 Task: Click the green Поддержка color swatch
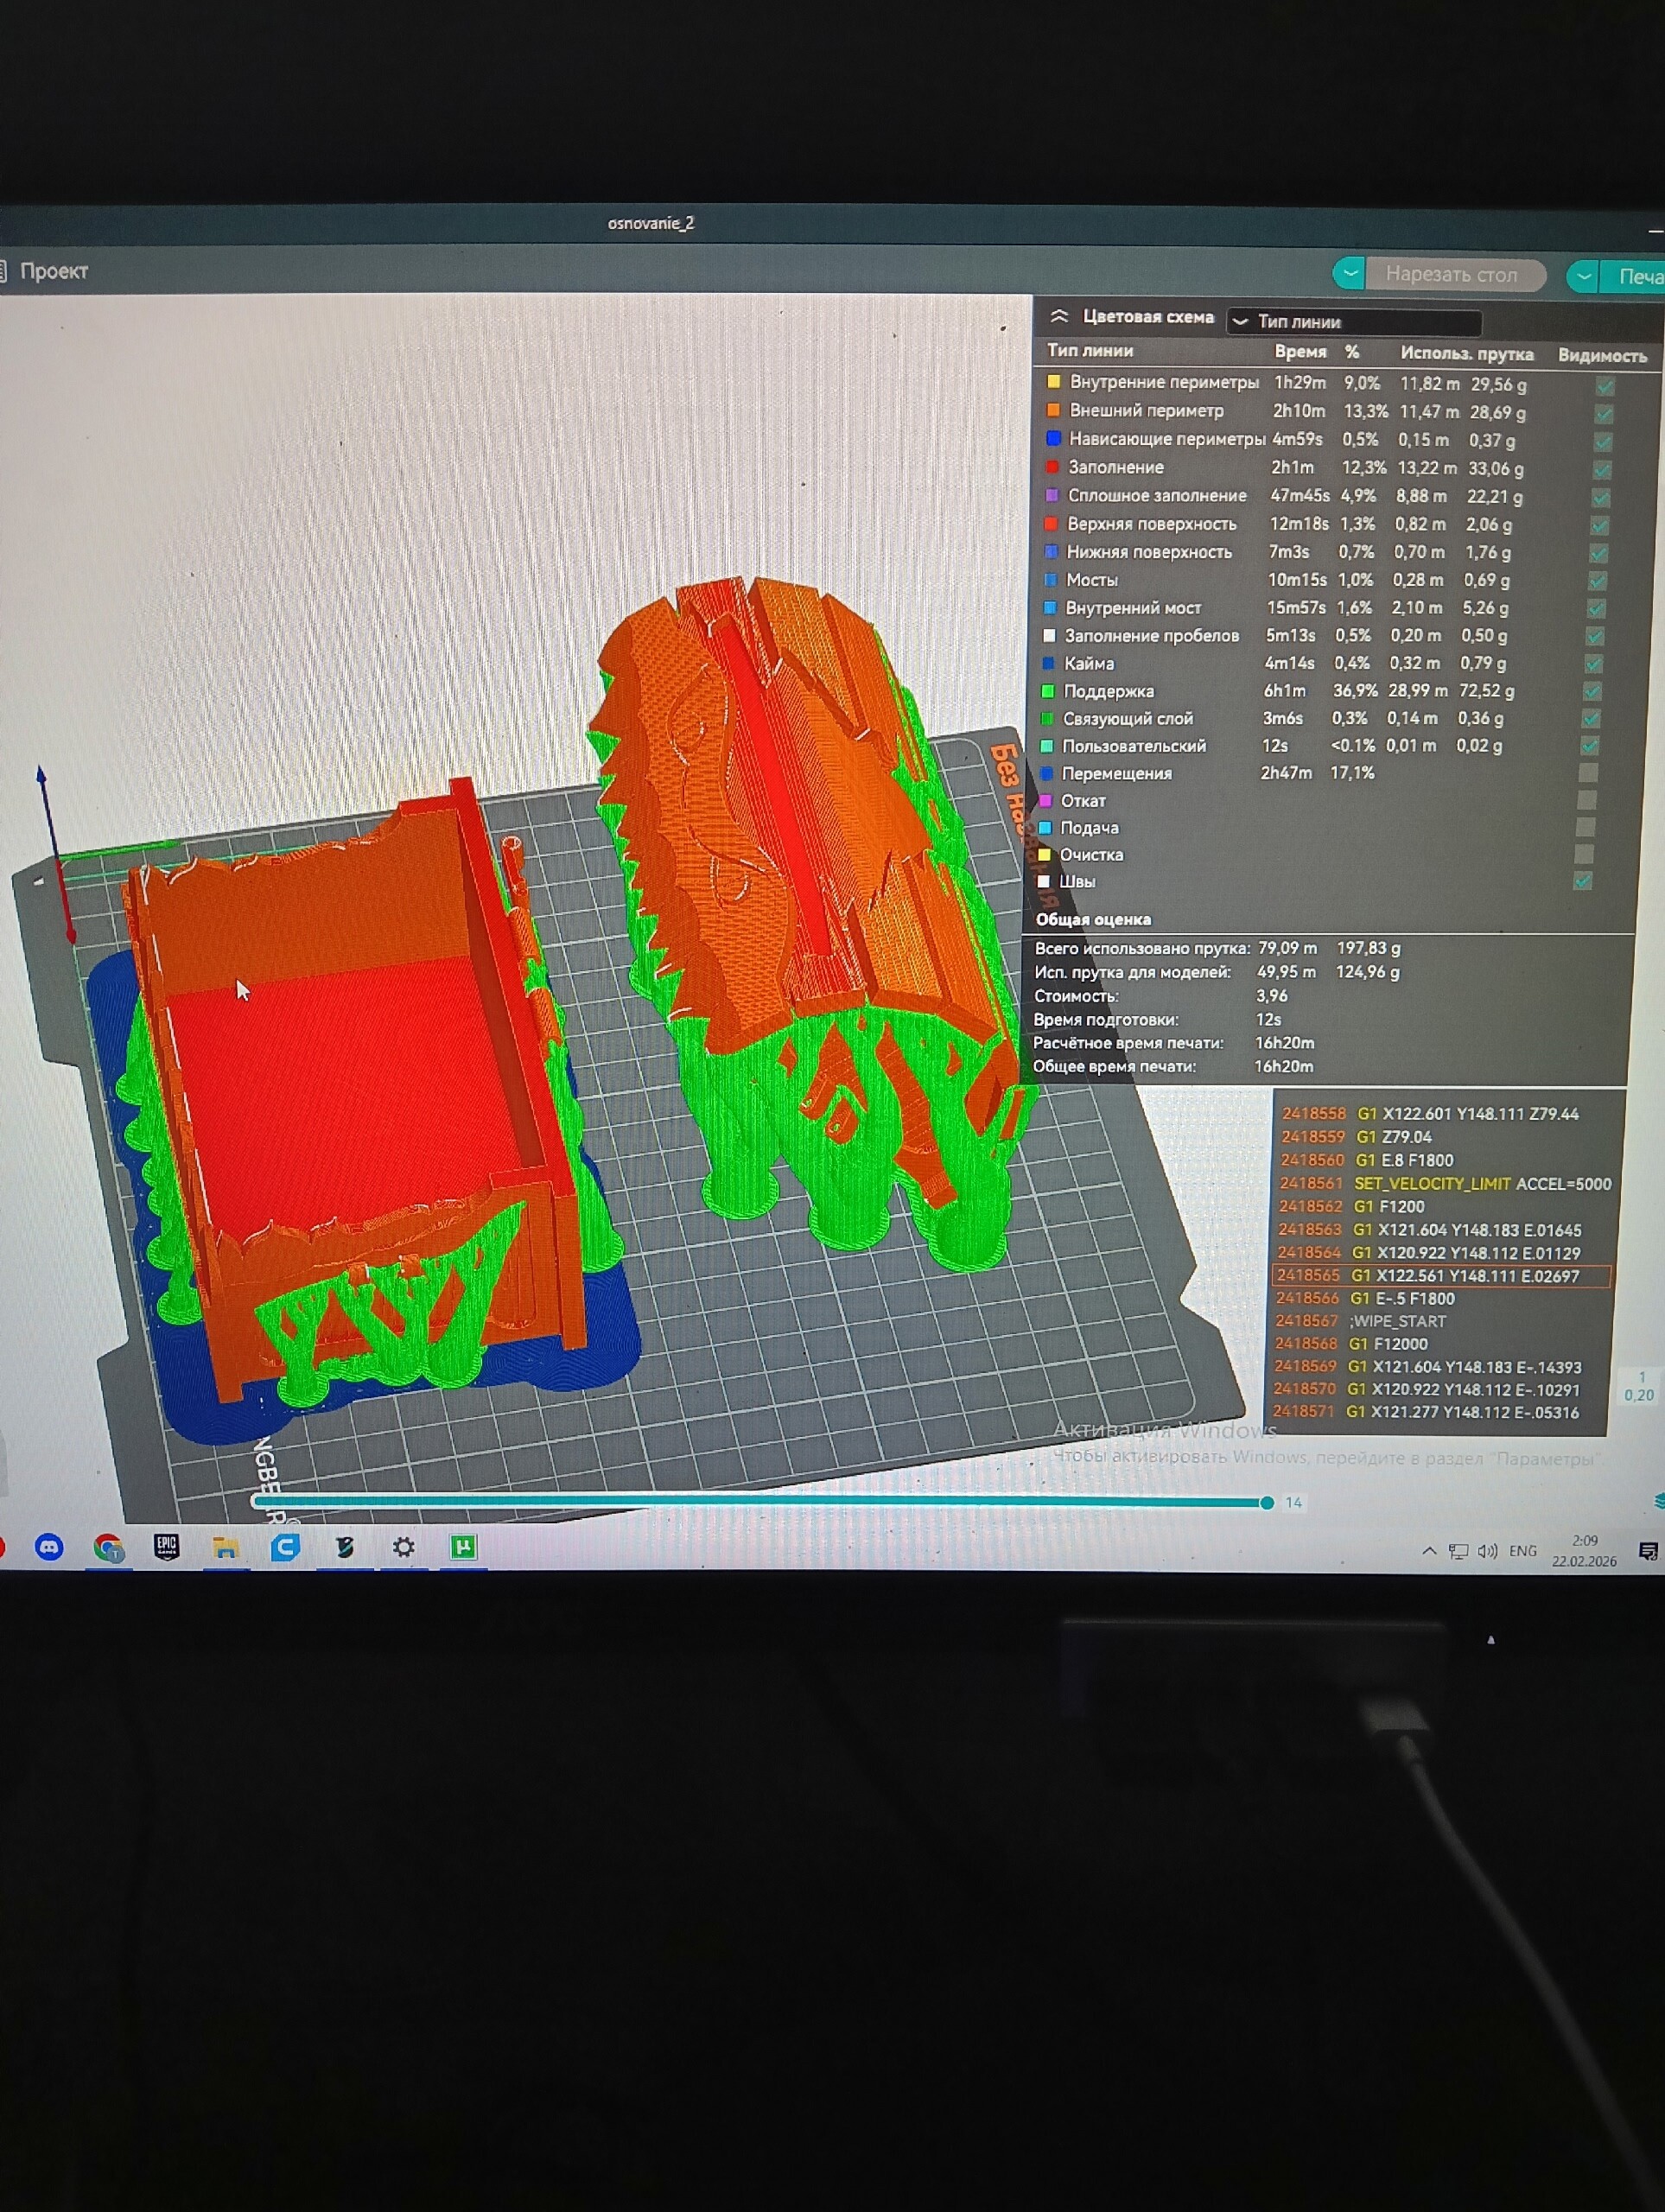(x=1048, y=691)
